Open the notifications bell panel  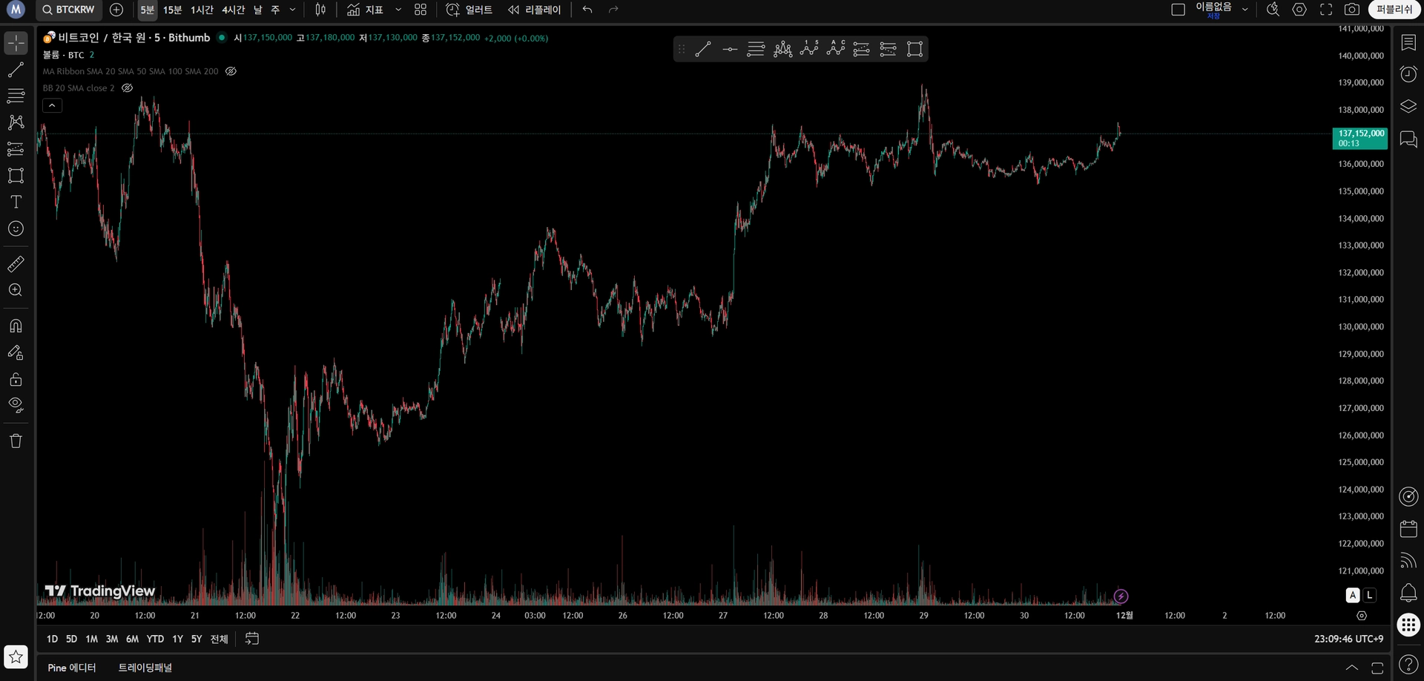(1408, 593)
